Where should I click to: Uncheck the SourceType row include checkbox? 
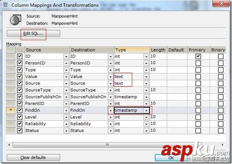[20, 90]
